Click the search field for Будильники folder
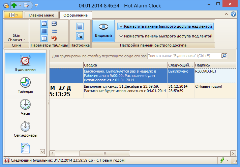This screenshot has height=167, width=240. [184, 56]
